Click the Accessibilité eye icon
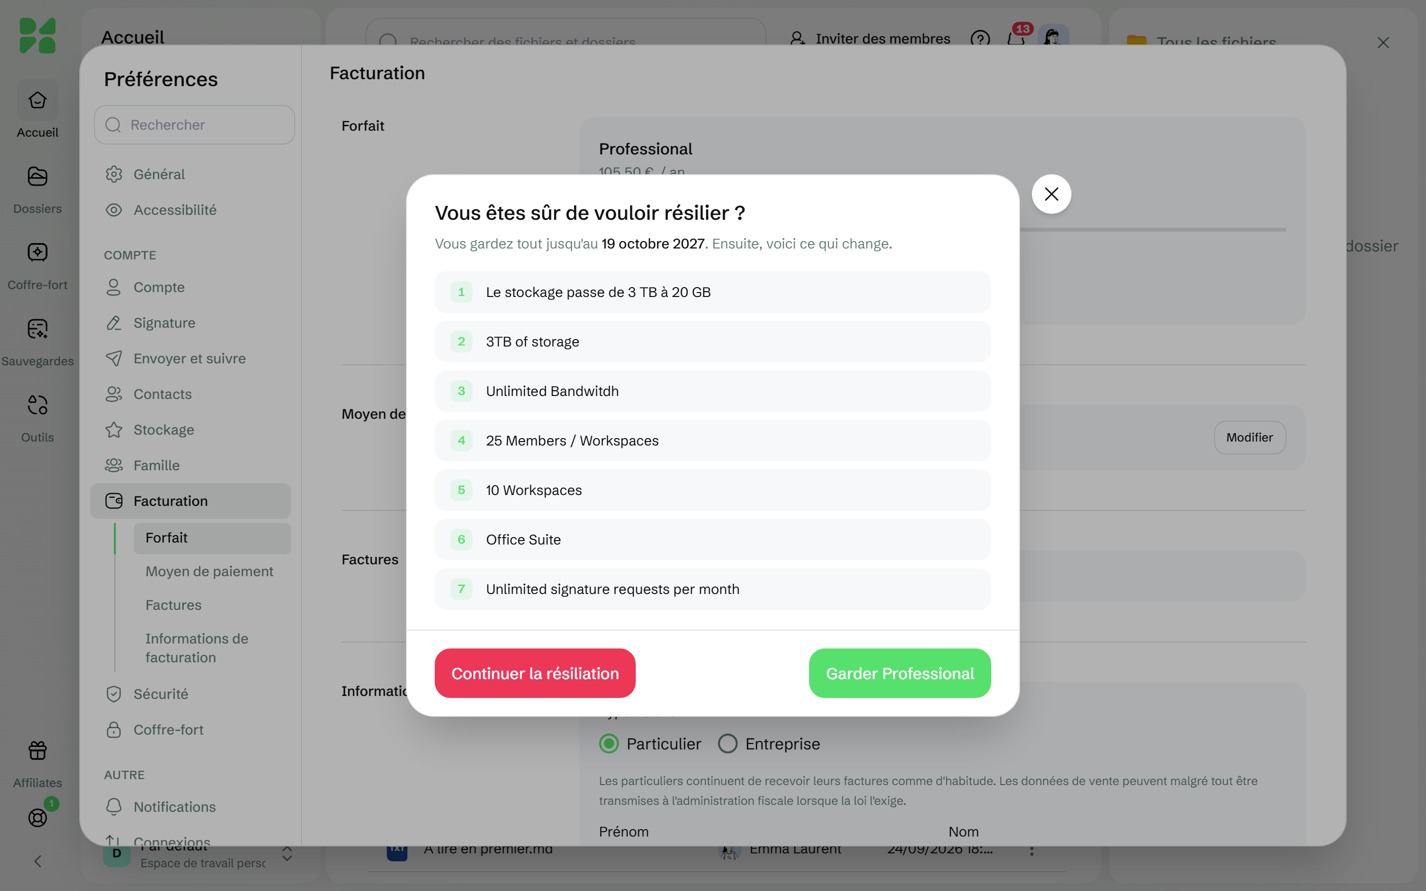This screenshot has width=1426, height=891. [x=114, y=210]
